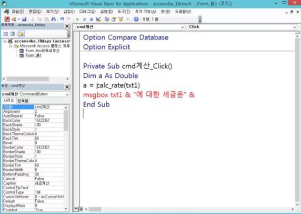The height and width of the screenshot is (214, 301).
Task: Click the Cancel property False value
Action: point(49,179)
